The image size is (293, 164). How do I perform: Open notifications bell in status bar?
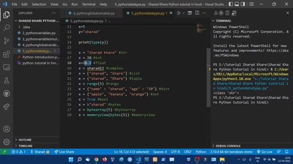[x=287, y=152]
